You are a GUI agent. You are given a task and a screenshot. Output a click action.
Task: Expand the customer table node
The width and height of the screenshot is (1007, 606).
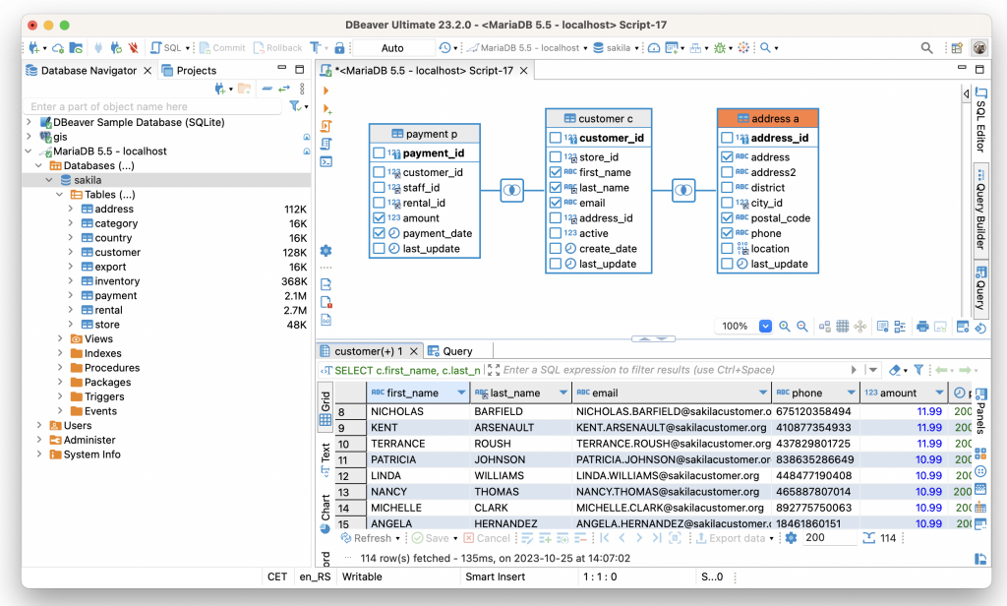(x=71, y=252)
